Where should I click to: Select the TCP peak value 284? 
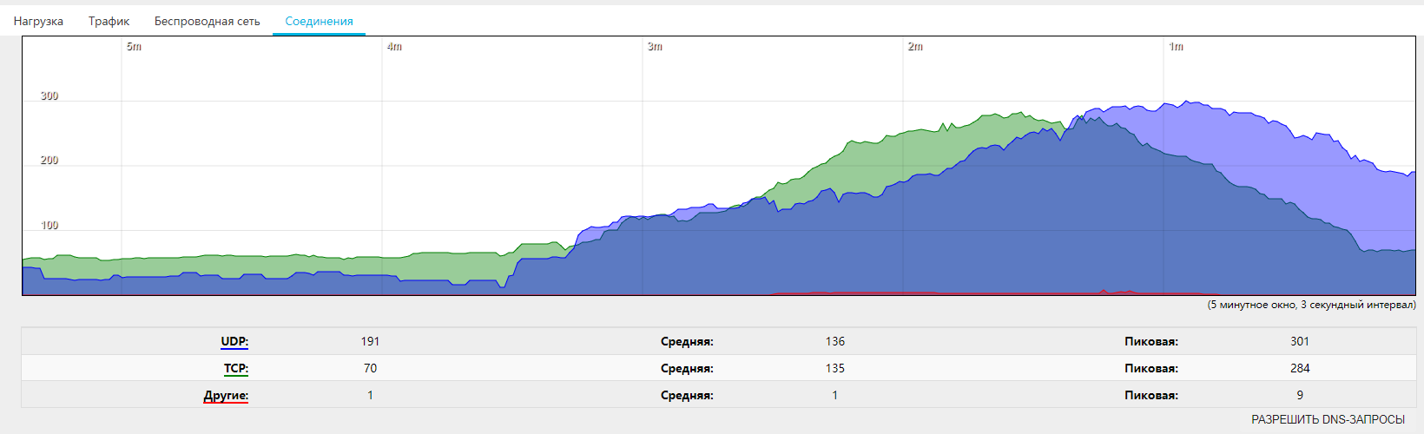pyautogui.click(x=1300, y=368)
